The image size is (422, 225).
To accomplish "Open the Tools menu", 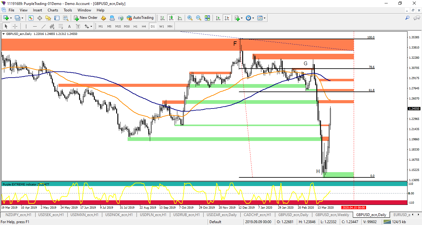I will [x=68, y=10].
